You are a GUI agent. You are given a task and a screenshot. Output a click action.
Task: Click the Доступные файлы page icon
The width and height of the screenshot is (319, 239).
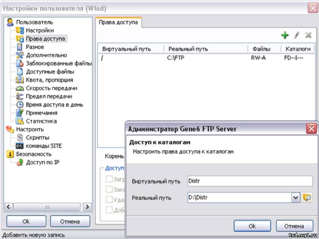pos(20,72)
